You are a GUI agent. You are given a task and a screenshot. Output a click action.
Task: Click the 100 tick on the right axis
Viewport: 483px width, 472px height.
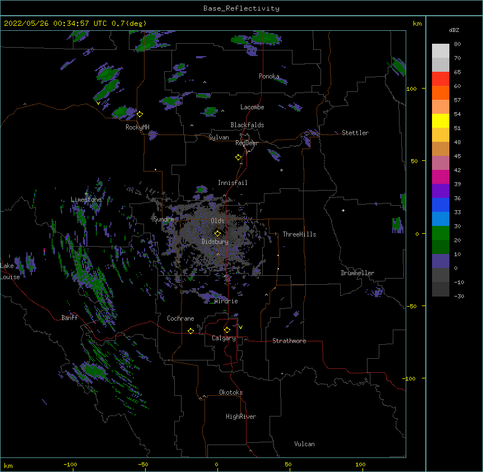(411, 89)
